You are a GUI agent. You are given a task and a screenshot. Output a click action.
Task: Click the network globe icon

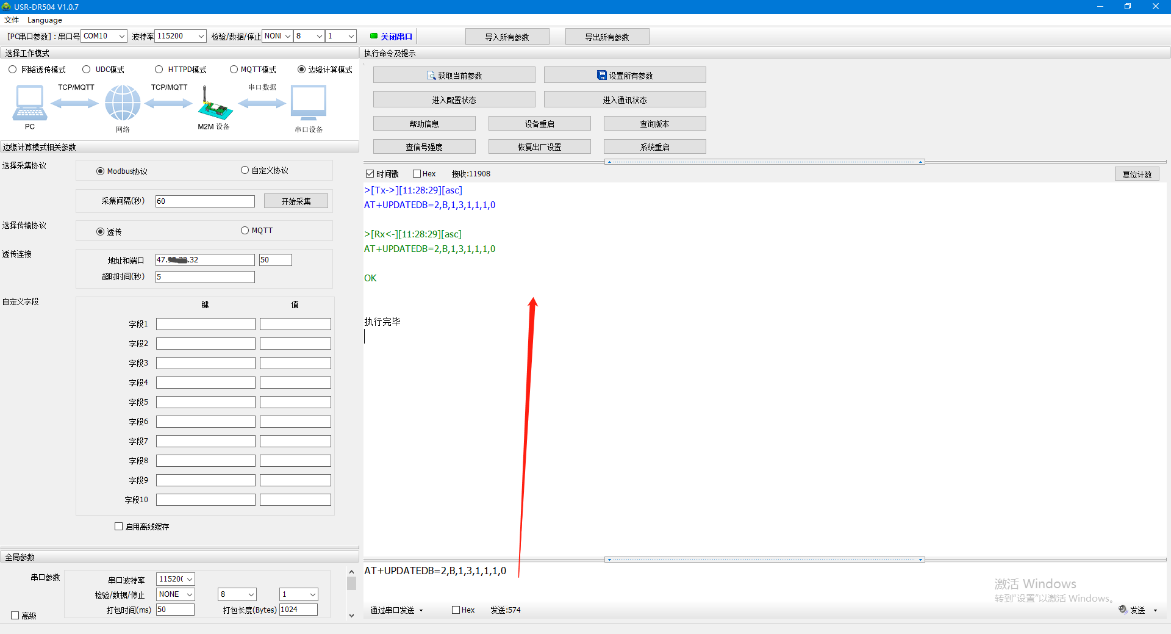(123, 103)
